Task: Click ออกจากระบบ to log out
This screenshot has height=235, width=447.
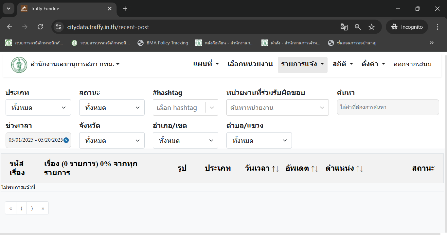Action: click(x=412, y=64)
